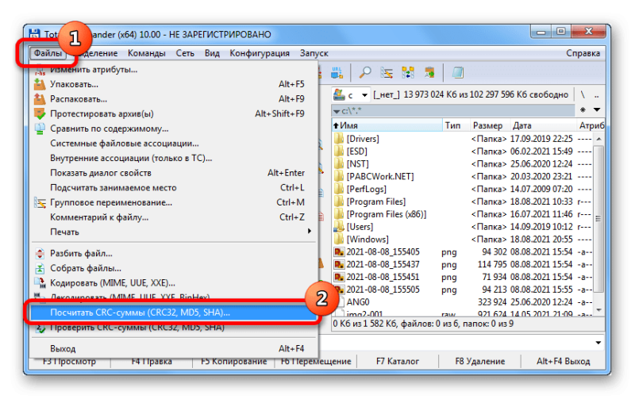The width and height of the screenshot is (635, 399).
Task: Open the favorites asterisk button
Action: point(583,109)
